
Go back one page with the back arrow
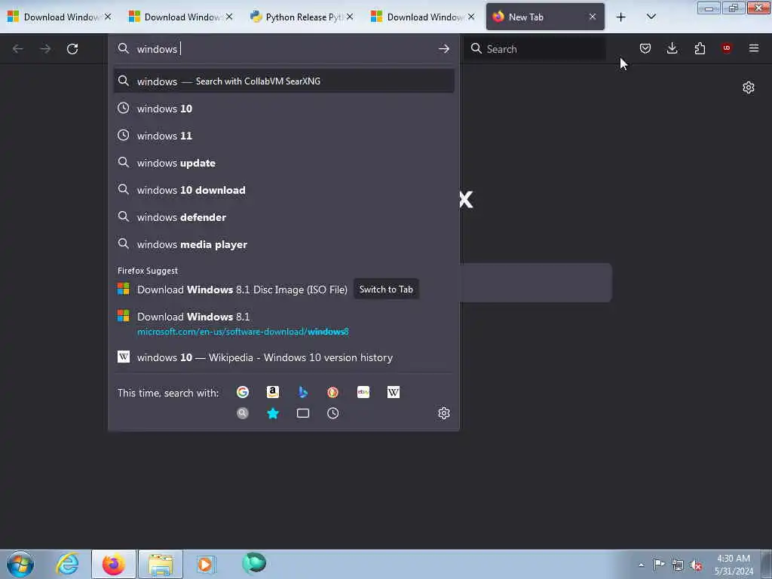coord(18,49)
